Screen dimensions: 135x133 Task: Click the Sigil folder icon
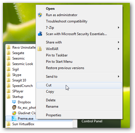(9, 69)
